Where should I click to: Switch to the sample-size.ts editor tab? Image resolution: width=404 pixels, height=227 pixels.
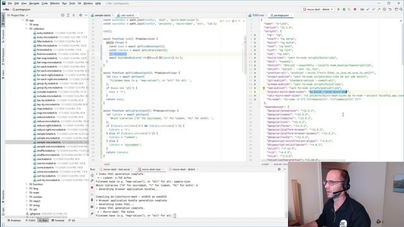[102, 15]
